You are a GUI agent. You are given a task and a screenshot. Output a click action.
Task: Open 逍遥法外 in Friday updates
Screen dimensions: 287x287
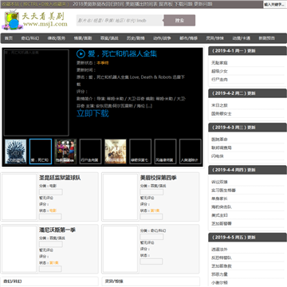[x=219, y=250]
